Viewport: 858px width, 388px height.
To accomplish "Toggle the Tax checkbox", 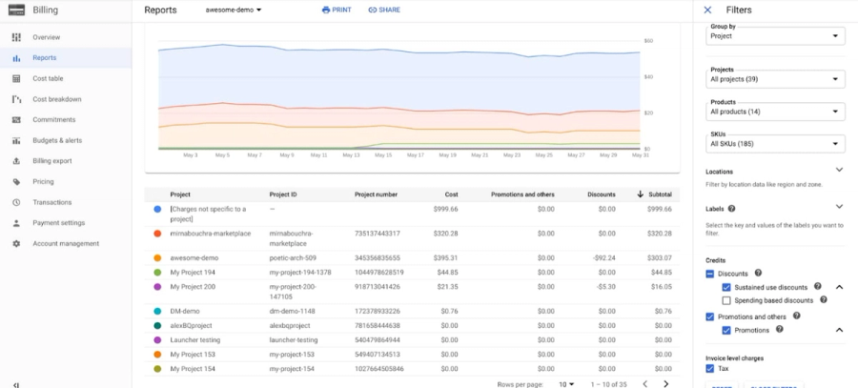I will [x=709, y=368].
